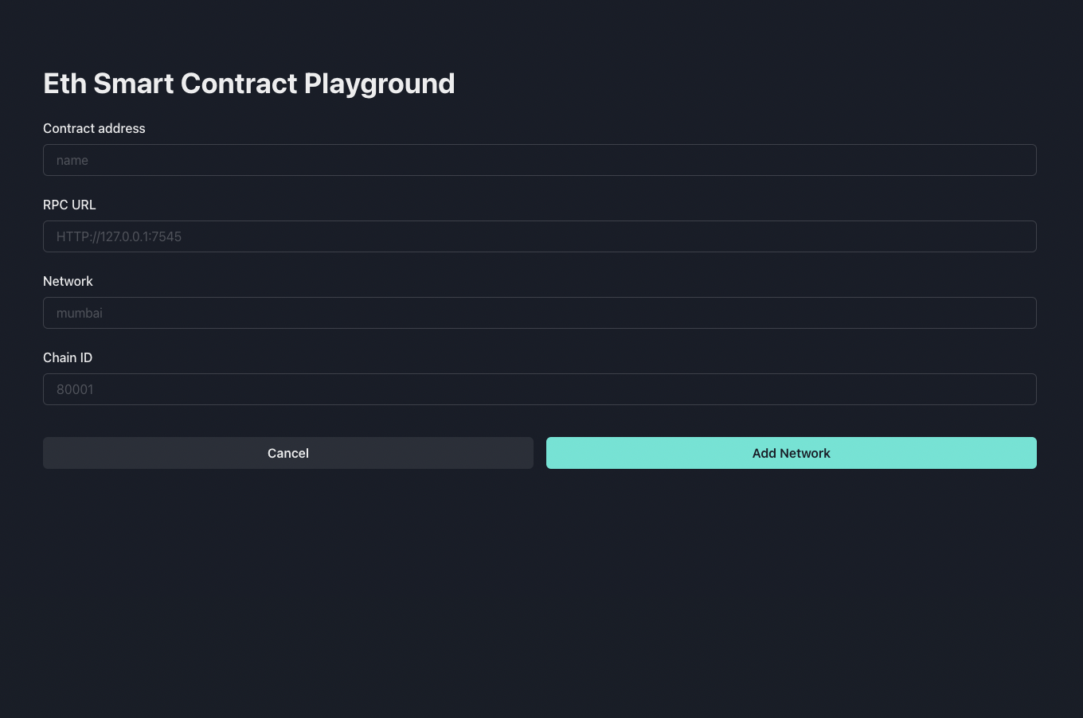Click the RPC URL label
The height and width of the screenshot is (718, 1083).
(69, 205)
